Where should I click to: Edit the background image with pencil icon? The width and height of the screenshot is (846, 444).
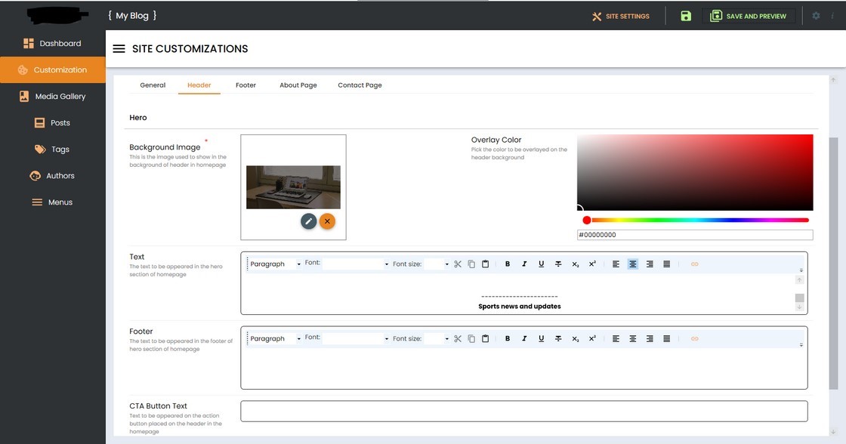[x=308, y=221]
